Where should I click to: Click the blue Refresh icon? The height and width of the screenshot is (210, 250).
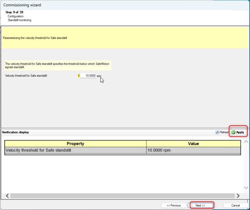click(x=217, y=133)
